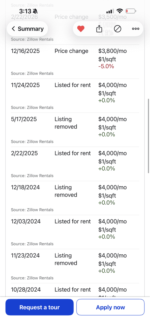
Task: Tap the red heart save icon
Action: 81,29
